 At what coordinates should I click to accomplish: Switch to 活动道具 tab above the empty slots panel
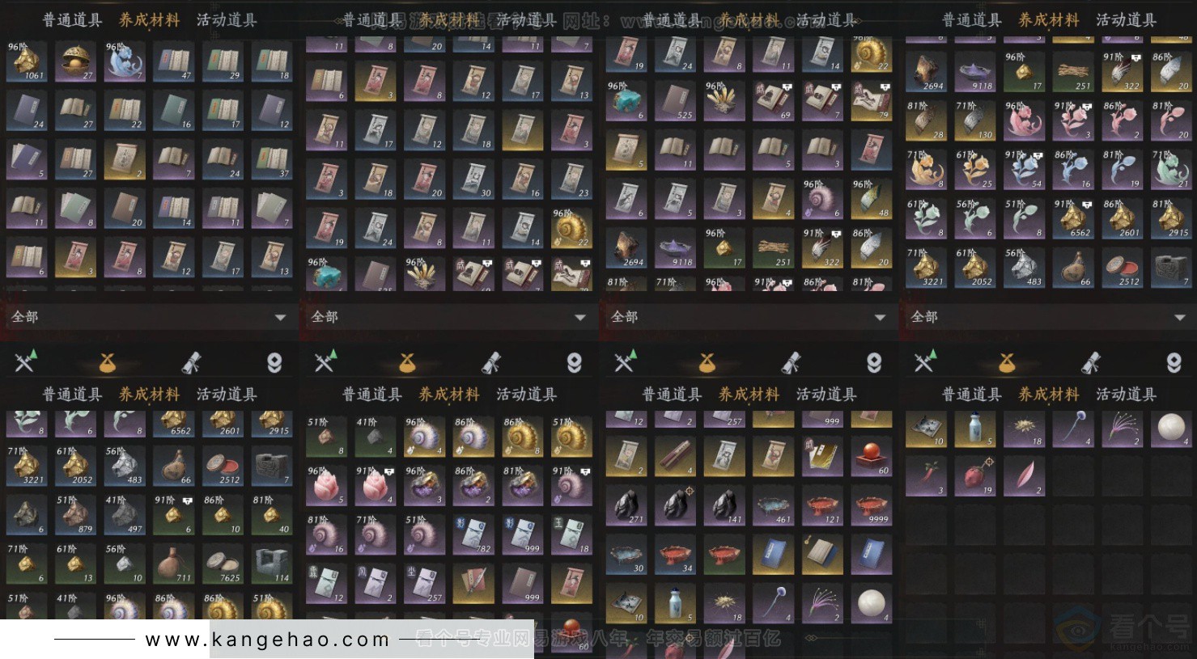(1126, 395)
